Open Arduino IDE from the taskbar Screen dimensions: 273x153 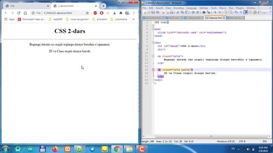coord(30,149)
